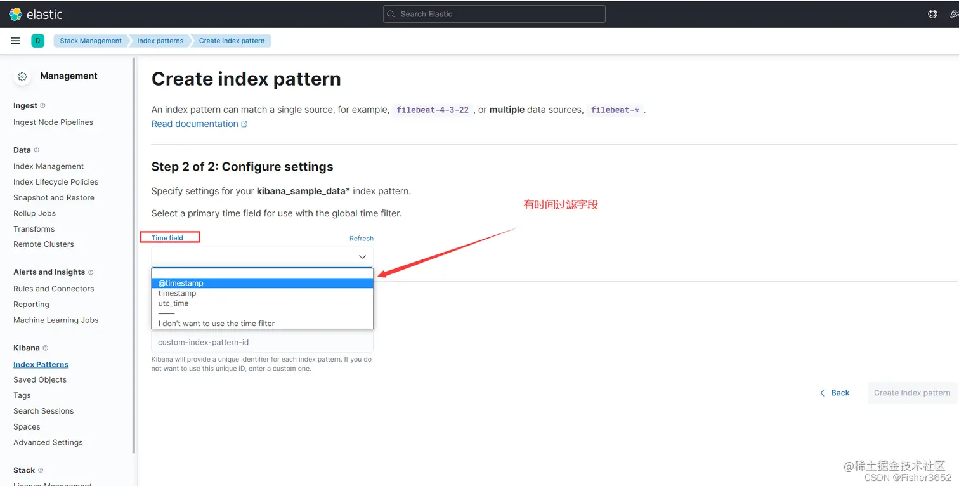
Task: Open Machine Learning Jobs
Action: (56, 320)
